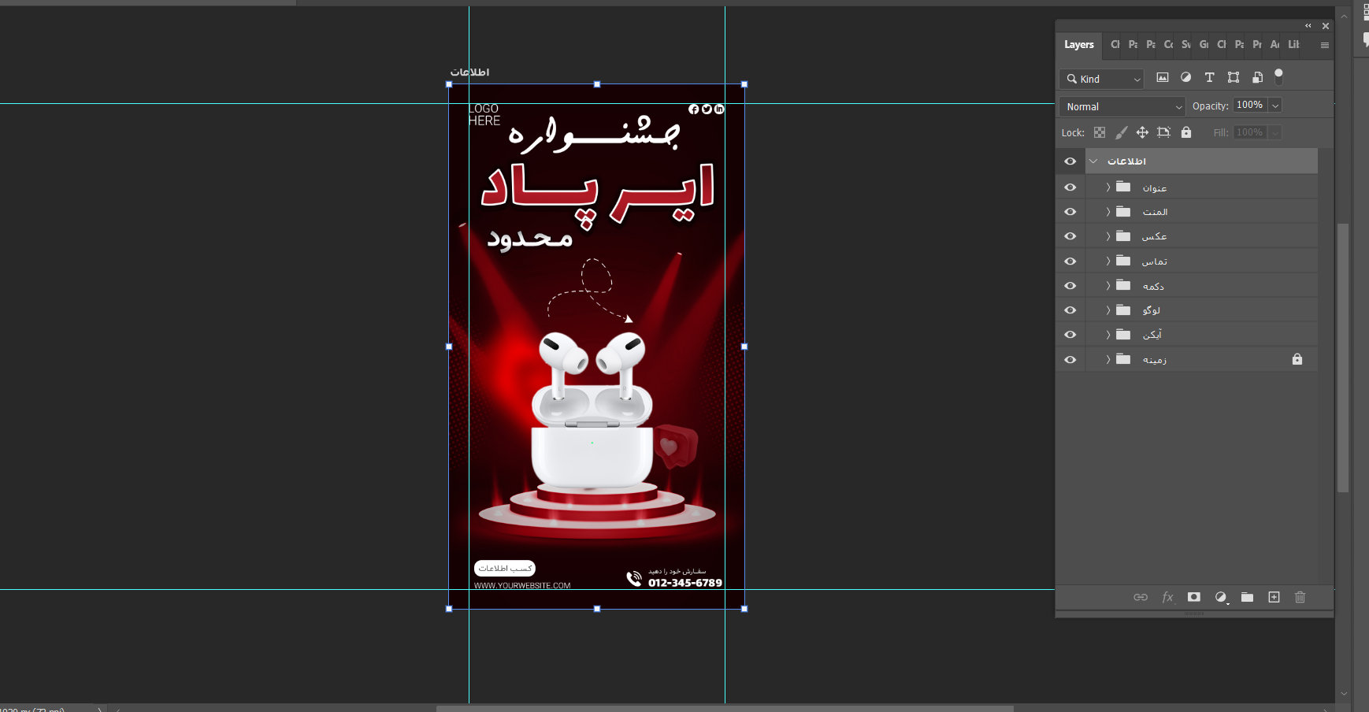Switch to the Lib panel tab

pos(1293,45)
